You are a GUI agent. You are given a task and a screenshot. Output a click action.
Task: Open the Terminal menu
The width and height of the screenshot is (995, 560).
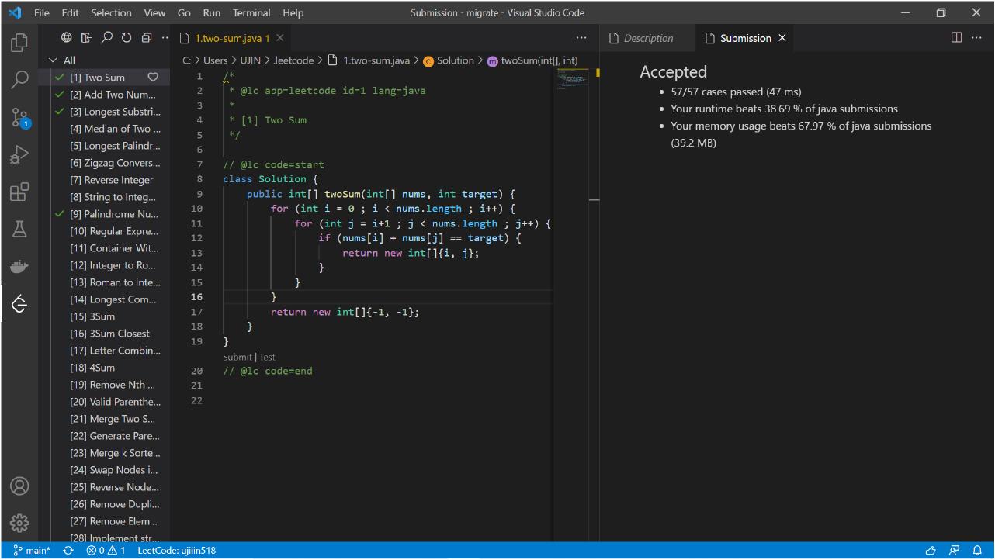click(251, 12)
